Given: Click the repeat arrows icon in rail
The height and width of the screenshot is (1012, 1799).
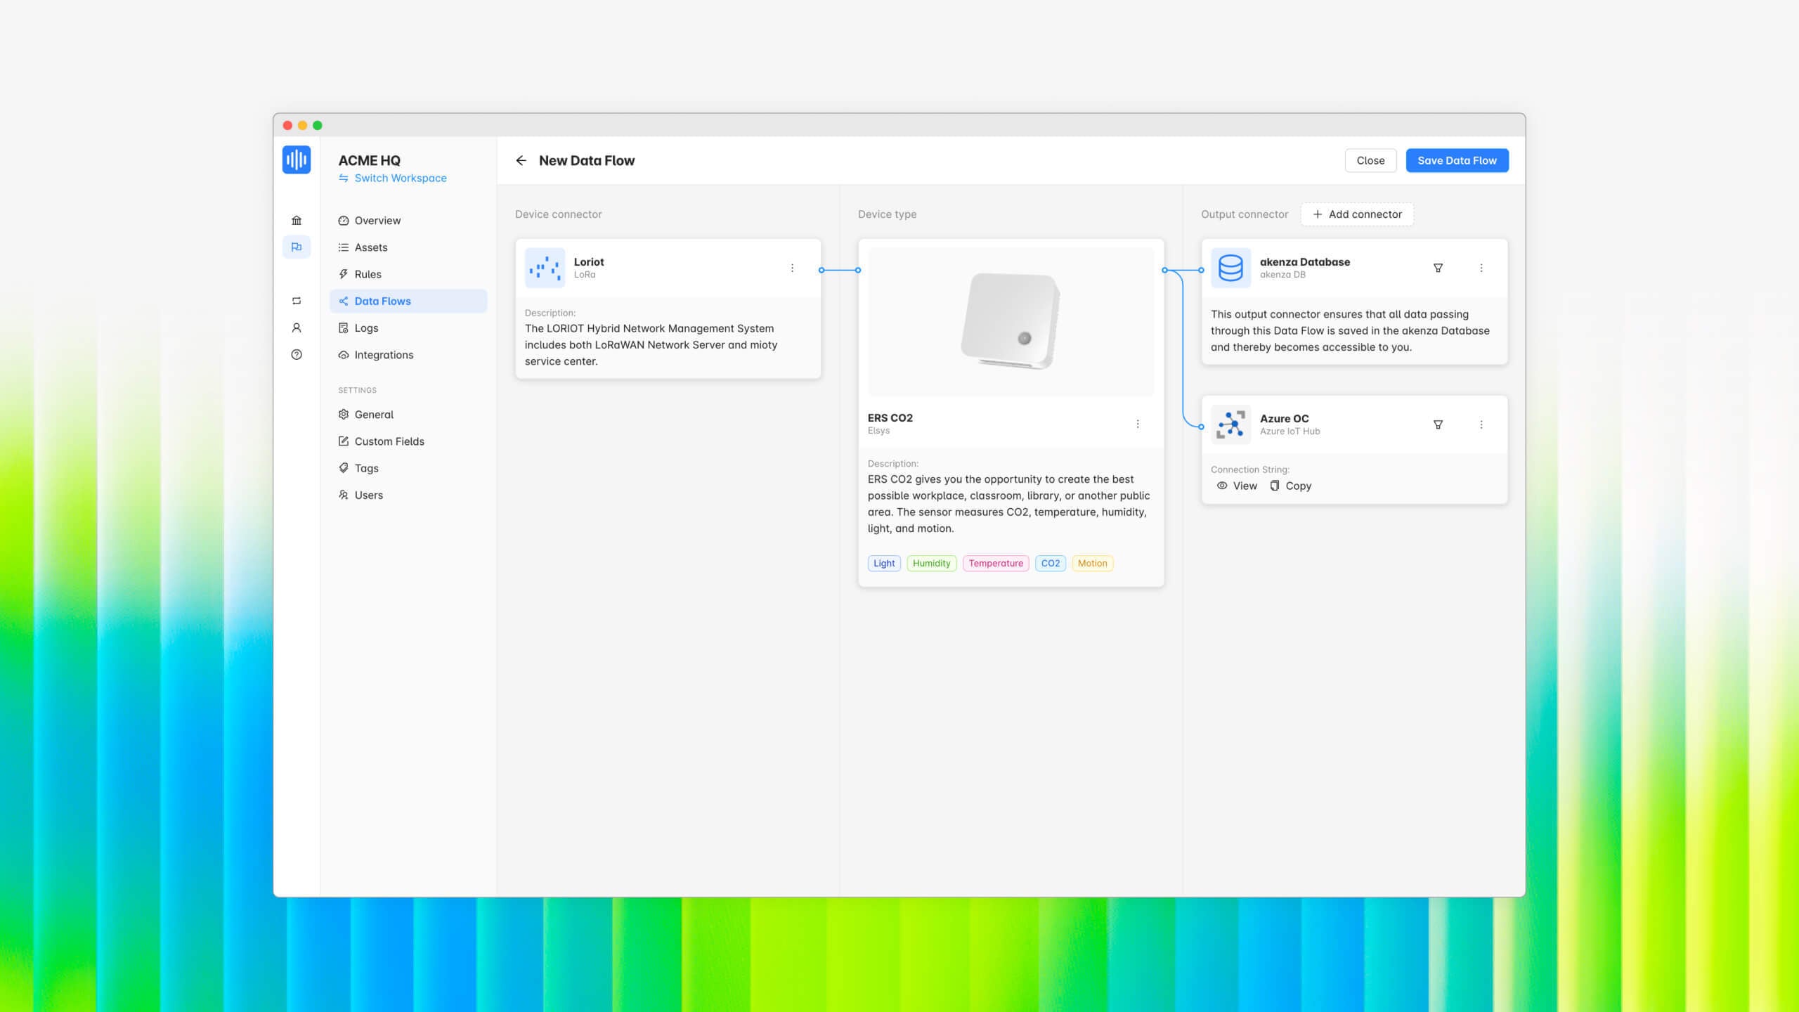Looking at the screenshot, I should [x=297, y=301].
